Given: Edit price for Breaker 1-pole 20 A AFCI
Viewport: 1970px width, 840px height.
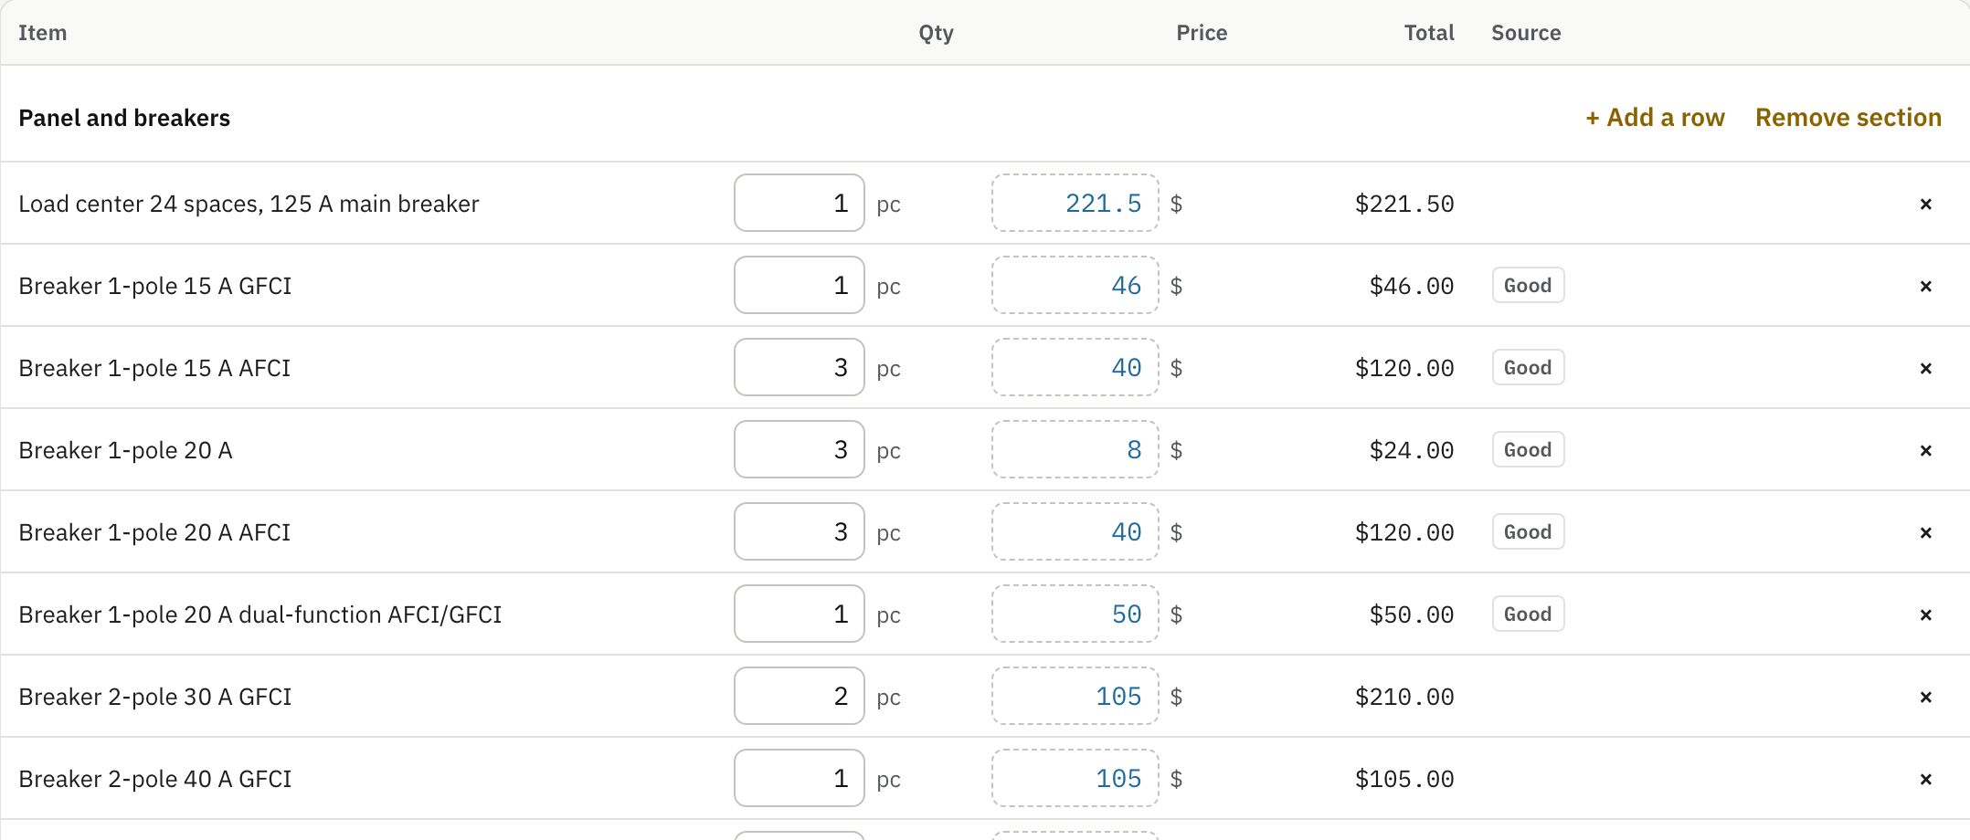Looking at the screenshot, I should pyautogui.click(x=1075, y=531).
